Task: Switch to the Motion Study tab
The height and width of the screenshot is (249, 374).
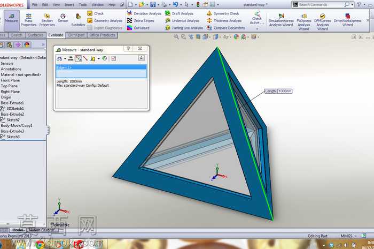Action: coord(41,230)
